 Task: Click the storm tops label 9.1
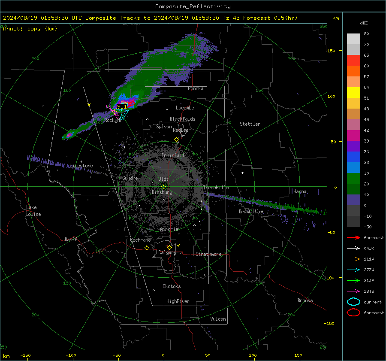click(x=122, y=107)
